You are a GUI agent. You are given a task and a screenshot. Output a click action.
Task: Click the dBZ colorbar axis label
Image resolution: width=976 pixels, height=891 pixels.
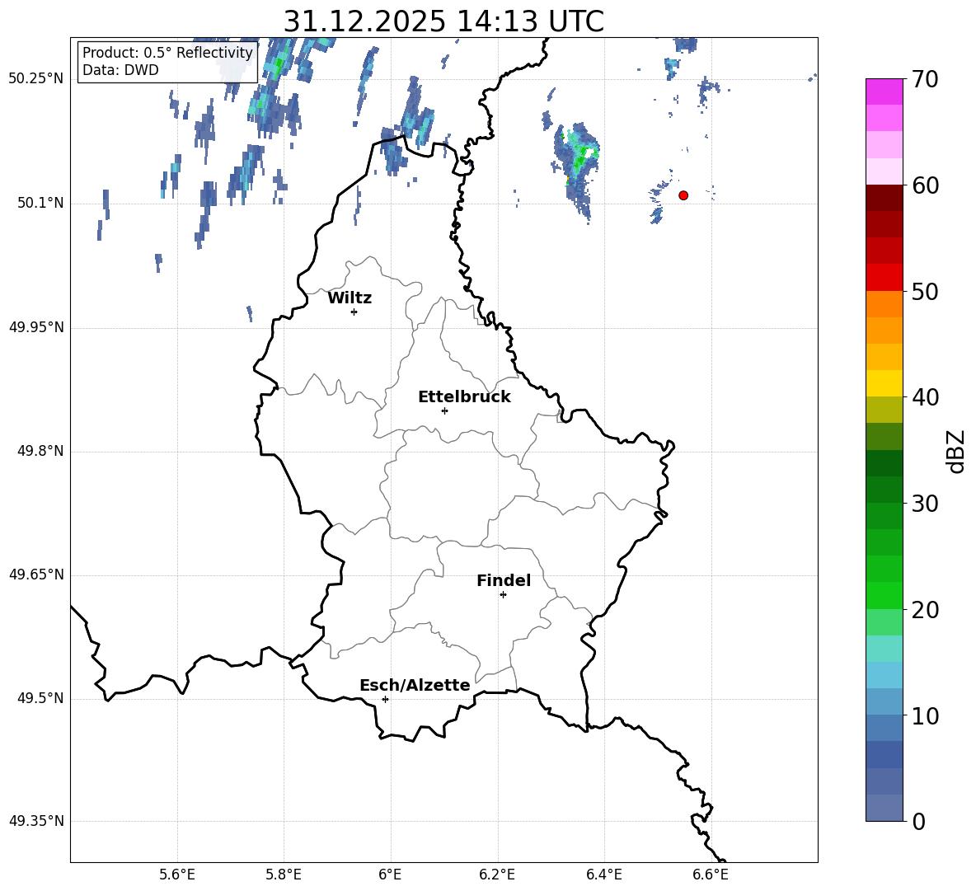[956, 451]
